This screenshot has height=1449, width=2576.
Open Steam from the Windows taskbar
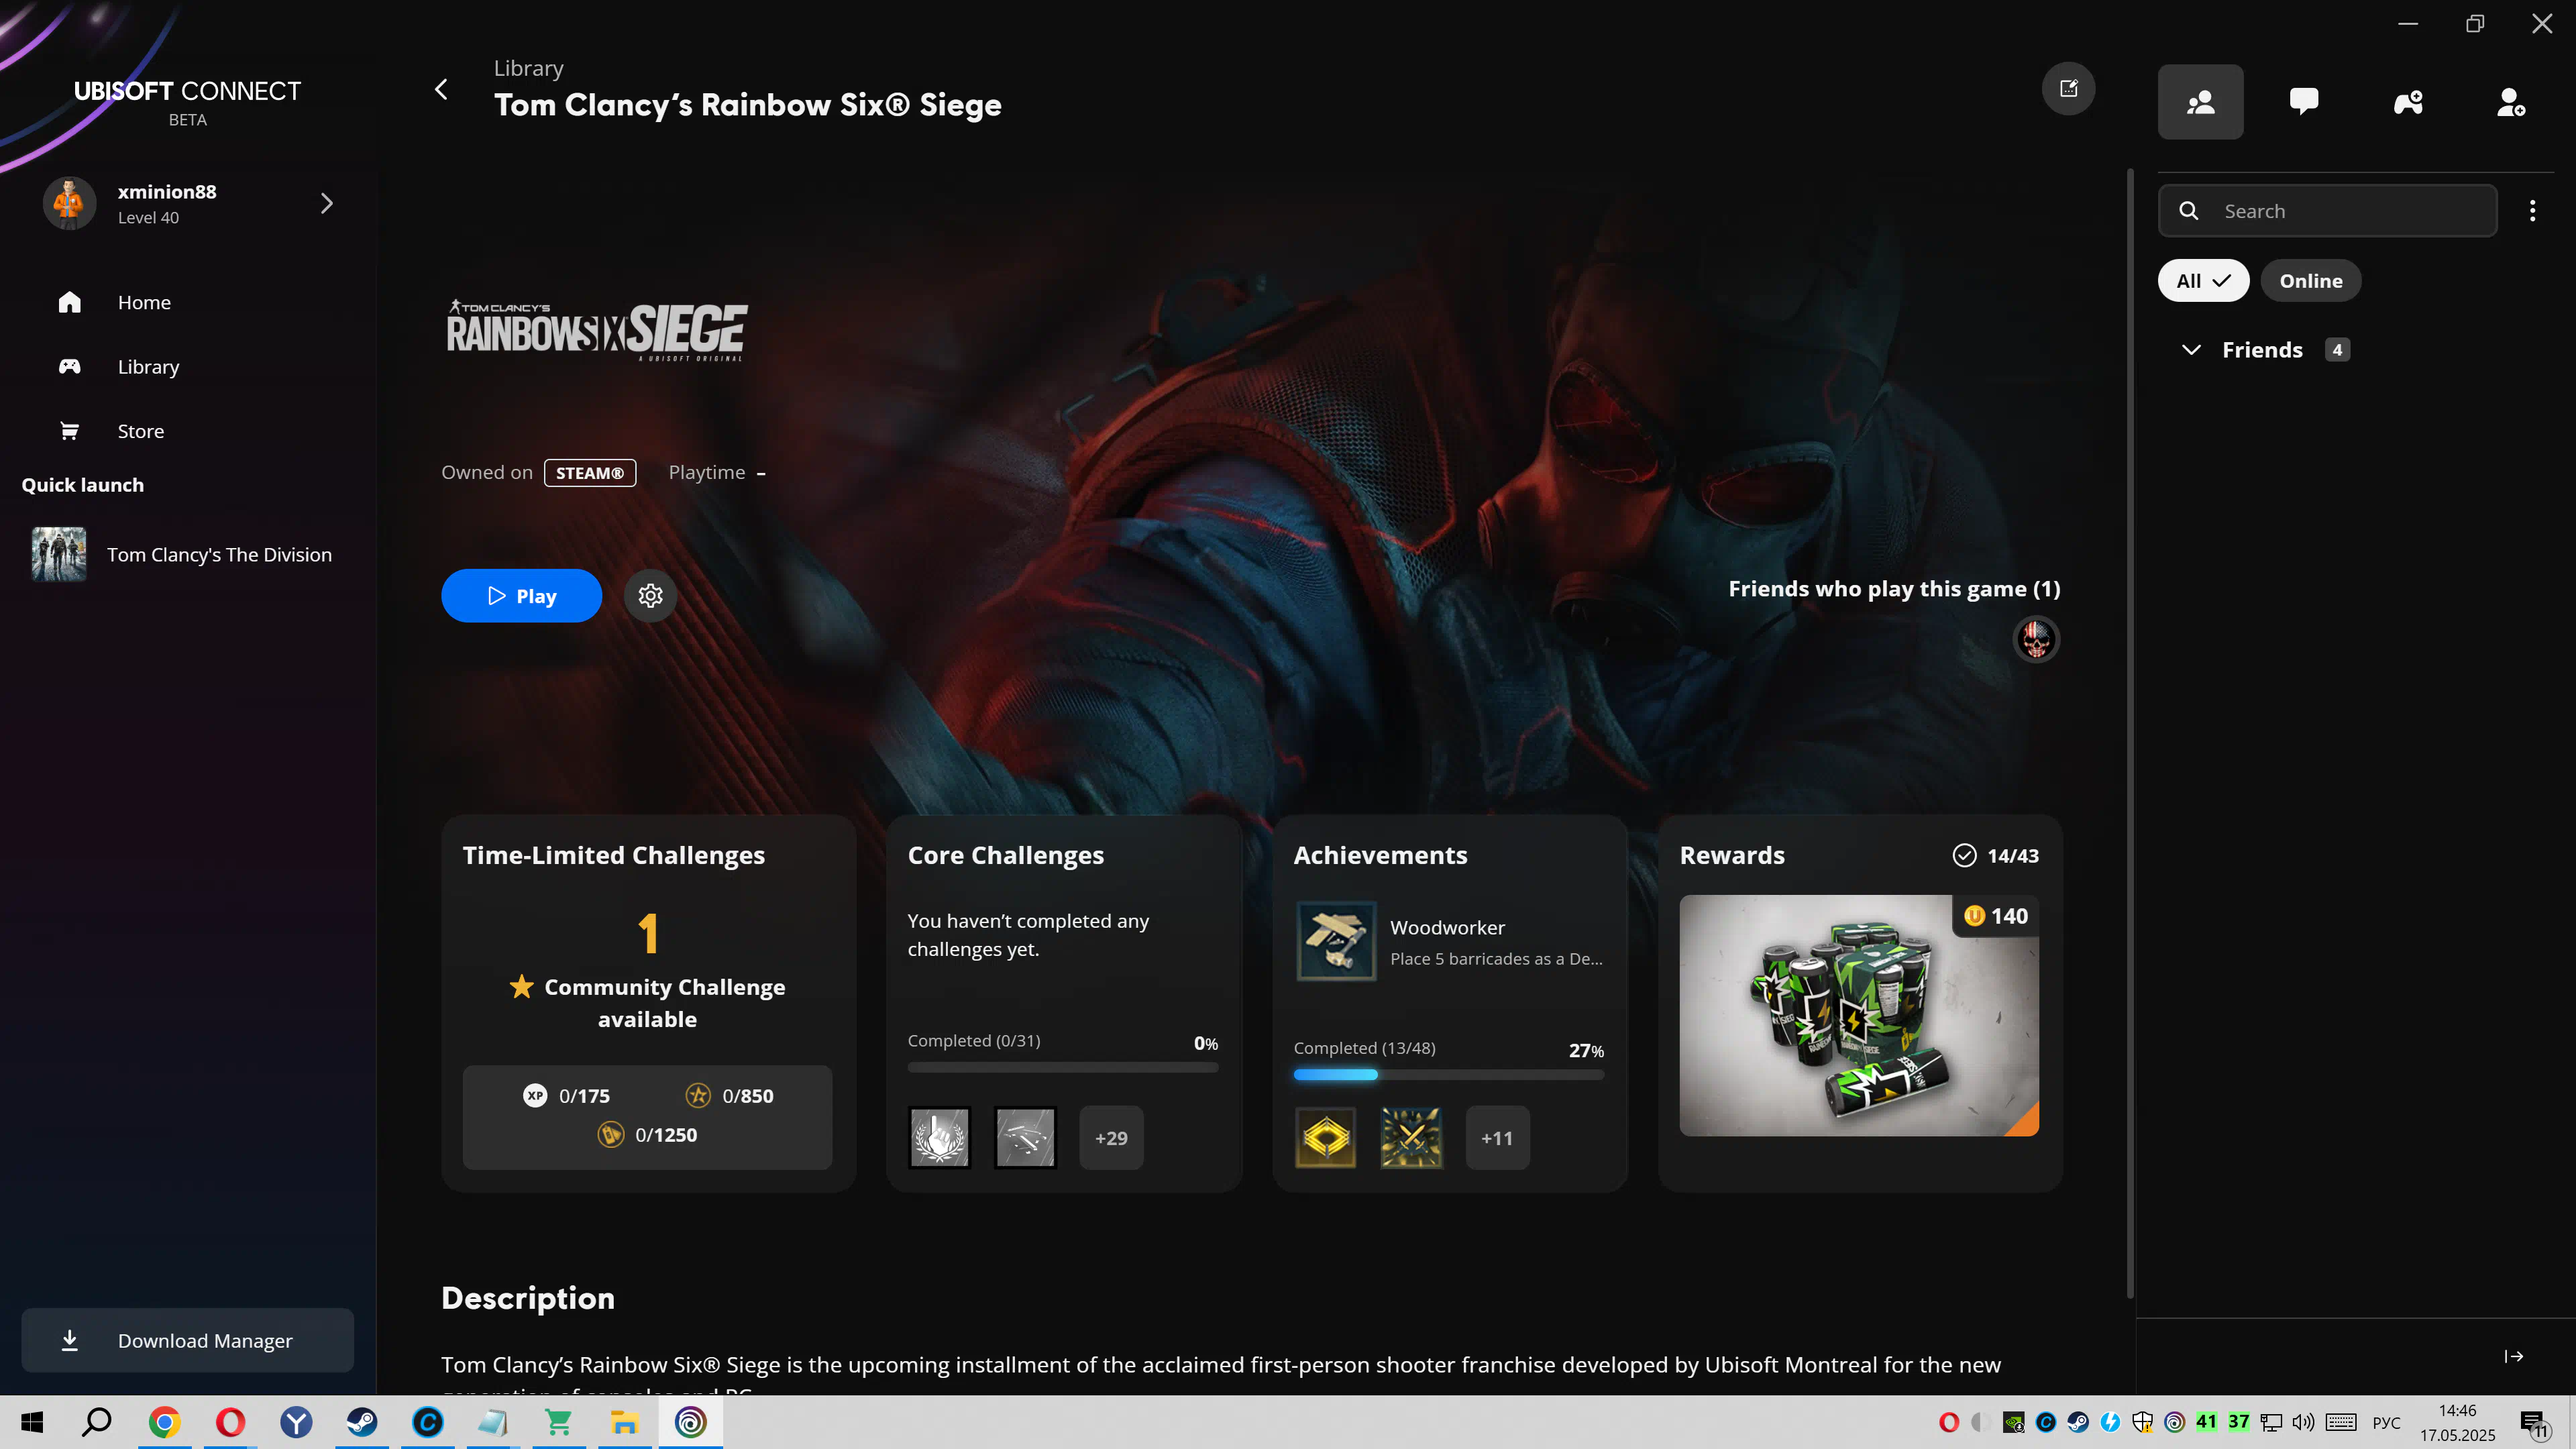(x=362, y=1422)
